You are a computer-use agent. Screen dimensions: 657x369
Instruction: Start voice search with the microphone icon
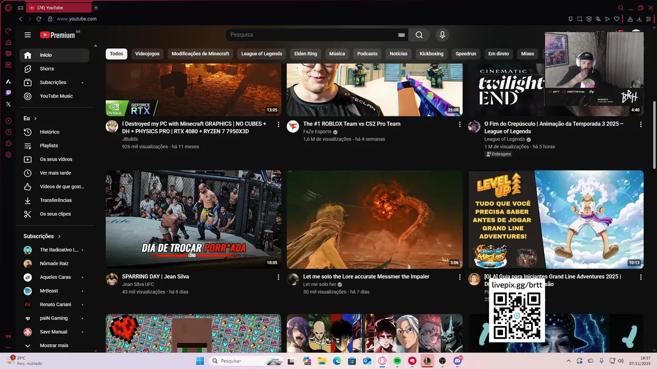[x=442, y=35]
